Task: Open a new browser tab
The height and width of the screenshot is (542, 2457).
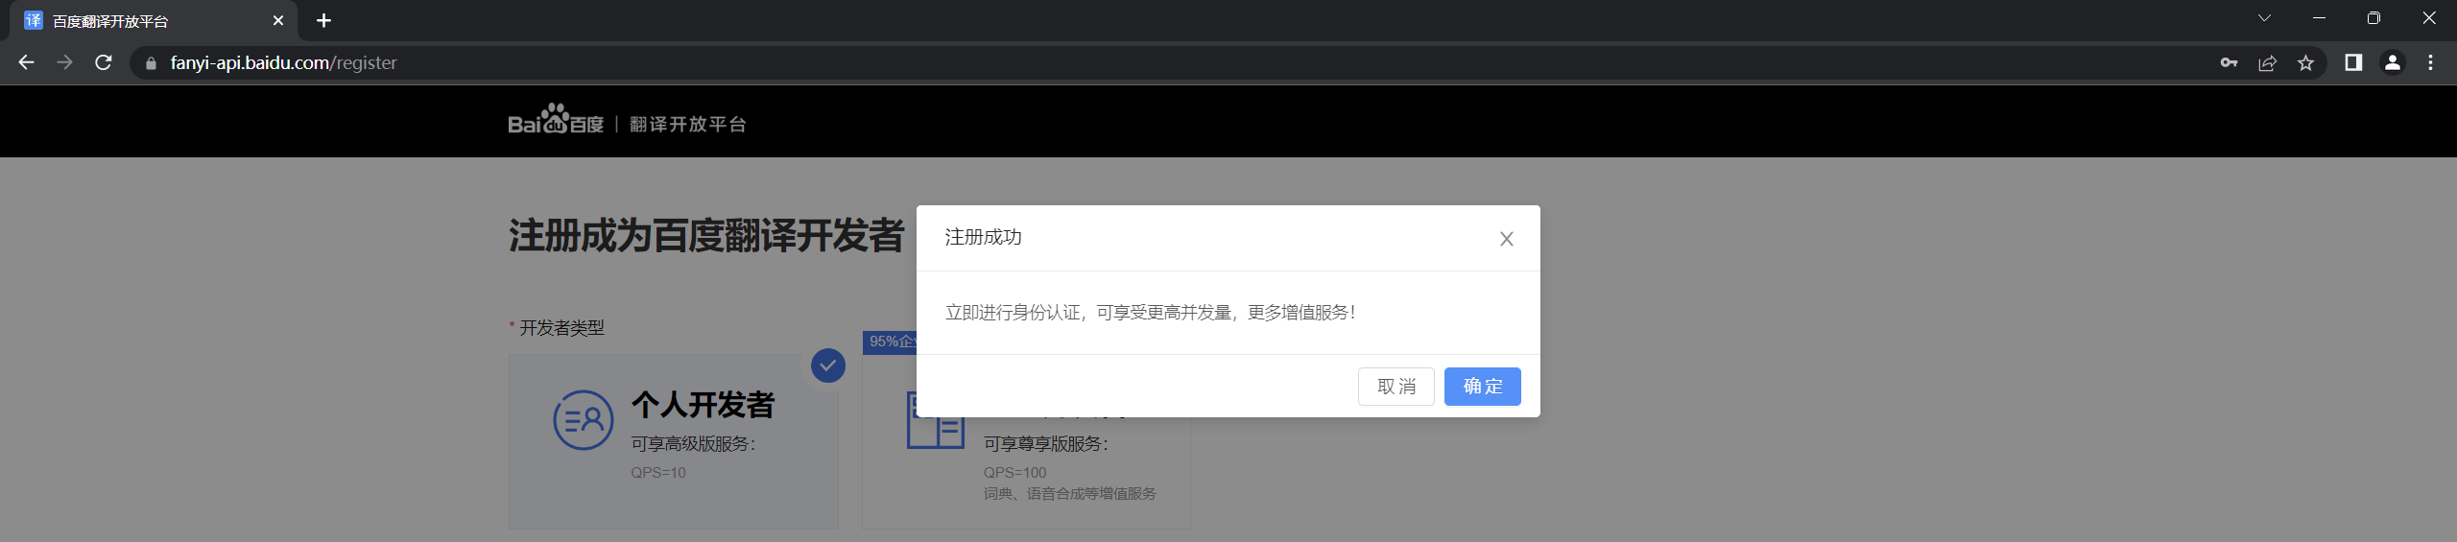Action: (x=323, y=20)
